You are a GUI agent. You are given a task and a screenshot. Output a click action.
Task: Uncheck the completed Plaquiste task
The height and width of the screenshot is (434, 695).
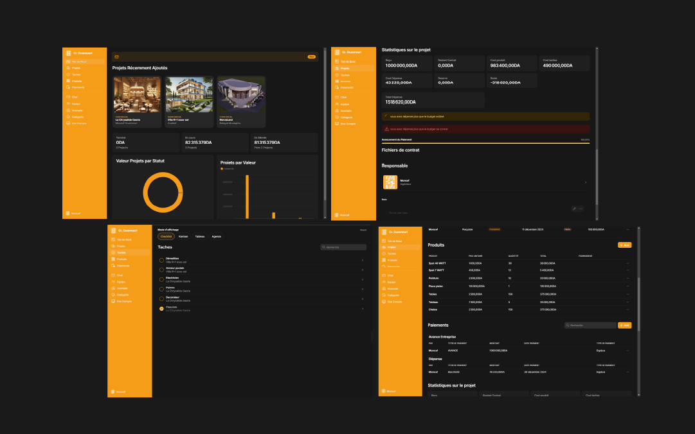pos(161,308)
